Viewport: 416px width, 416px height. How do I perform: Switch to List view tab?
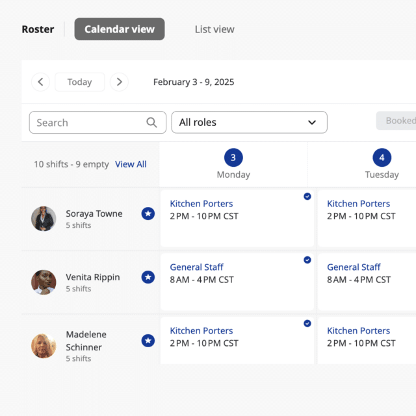[214, 29]
